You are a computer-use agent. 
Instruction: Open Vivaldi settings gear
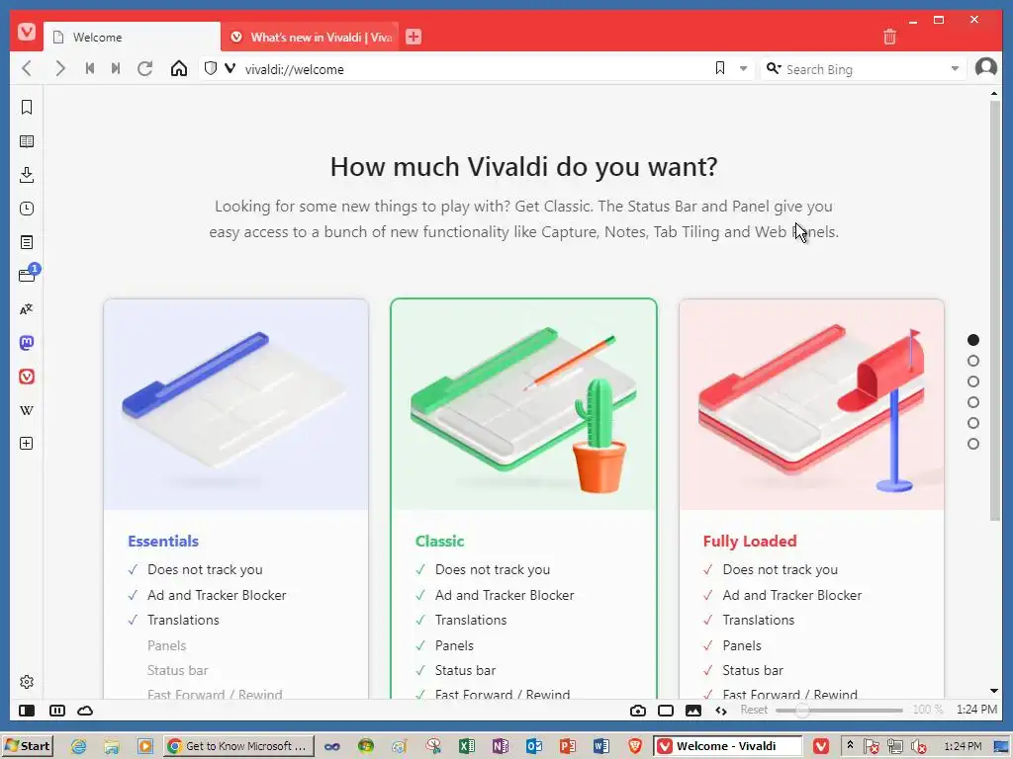[27, 682]
